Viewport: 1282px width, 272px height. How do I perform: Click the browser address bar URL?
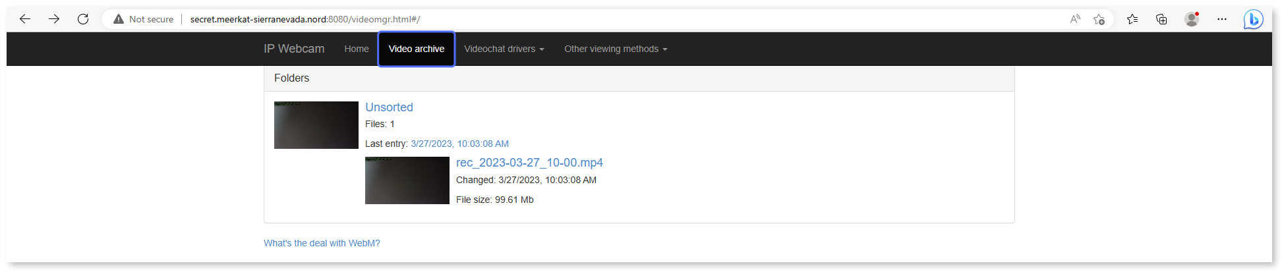click(x=305, y=19)
